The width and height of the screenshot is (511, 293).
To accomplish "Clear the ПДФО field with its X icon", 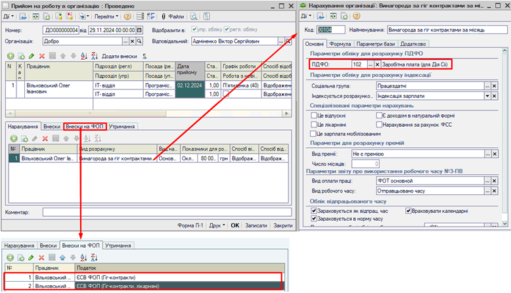I will pyautogui.click(x=377, y=64).
